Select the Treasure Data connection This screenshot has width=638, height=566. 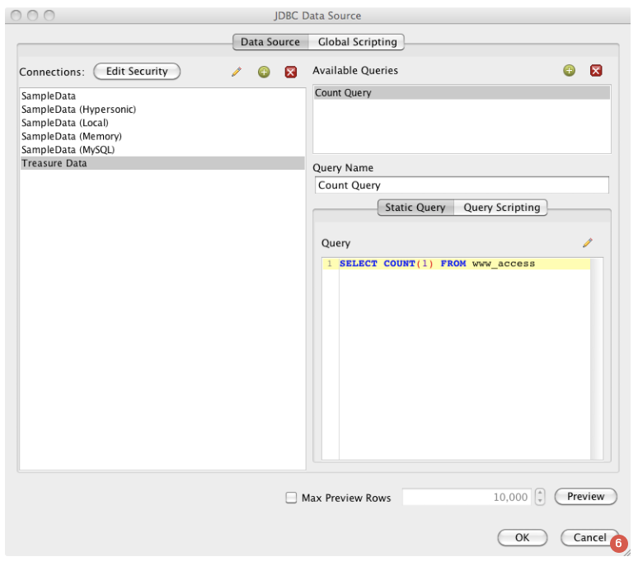coord(54,163)
